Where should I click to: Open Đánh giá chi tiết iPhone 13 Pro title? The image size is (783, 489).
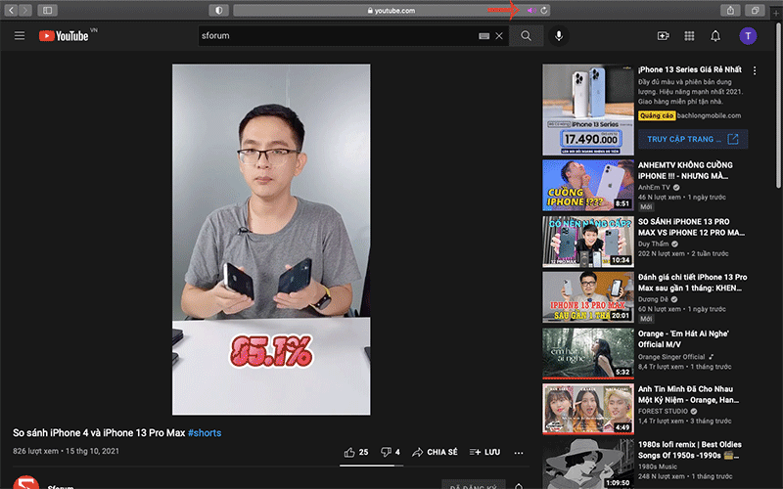(x=693, y=283)
